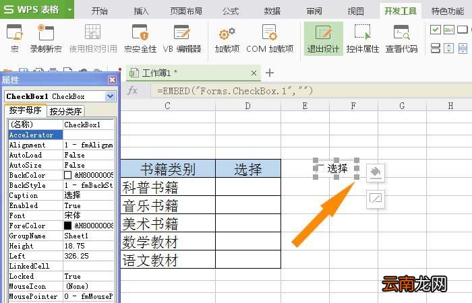Open the WPS 表格 application menu arrow
The width and height of the screenshot is (472, 303).
(69, 9)
